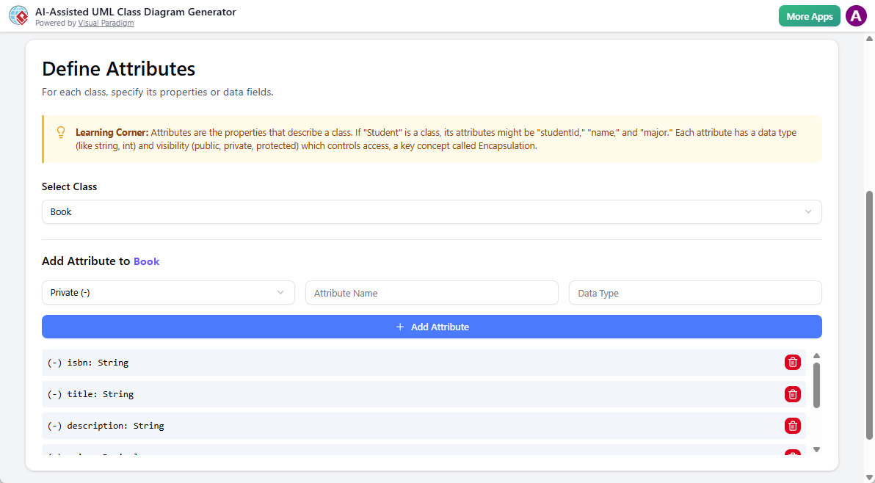
Task: Click the lightbulb icon in Learning Corner
Action: pyautogui.click(x=61, y=132)
